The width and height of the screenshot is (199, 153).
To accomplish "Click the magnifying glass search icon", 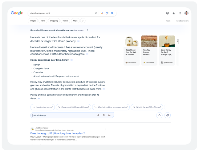I will pyautogui.click(x=112, y=13).
